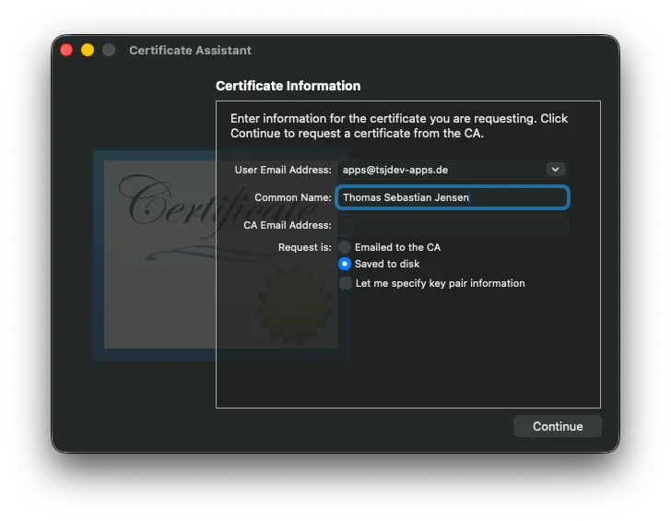Select the Saved to disk radio option
Viewport: 671px width, 521px height.
[x=345, y=264]
